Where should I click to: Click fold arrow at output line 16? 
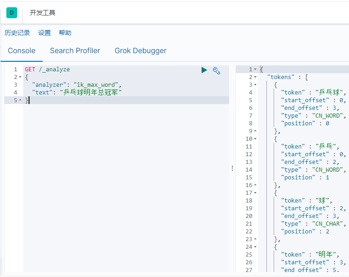click(256, 185)
